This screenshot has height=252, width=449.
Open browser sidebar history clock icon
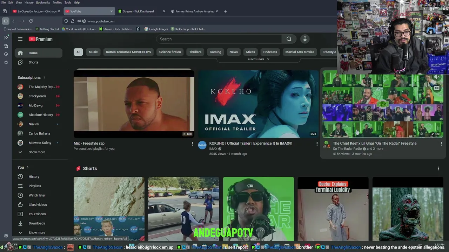6,54
